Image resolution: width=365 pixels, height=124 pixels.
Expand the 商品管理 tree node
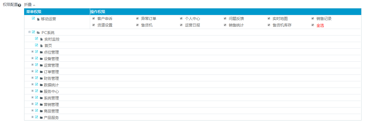pyautogui.click(x=33, y=110)
